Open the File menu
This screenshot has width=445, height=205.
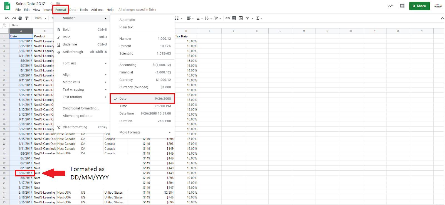click(18, 10)
